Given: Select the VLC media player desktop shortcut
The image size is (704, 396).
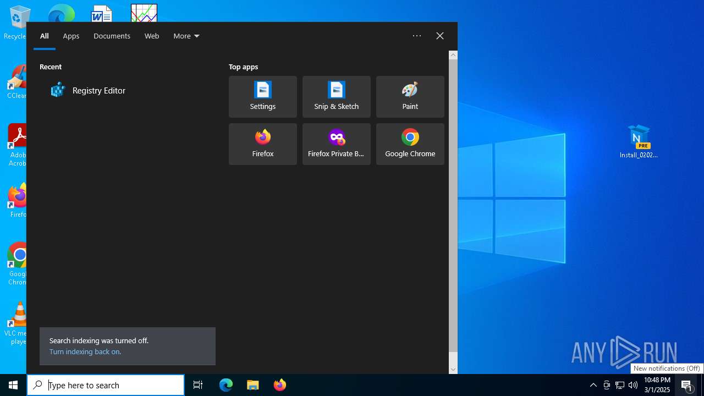Looking at the screenshot, I should pos(18,323).
